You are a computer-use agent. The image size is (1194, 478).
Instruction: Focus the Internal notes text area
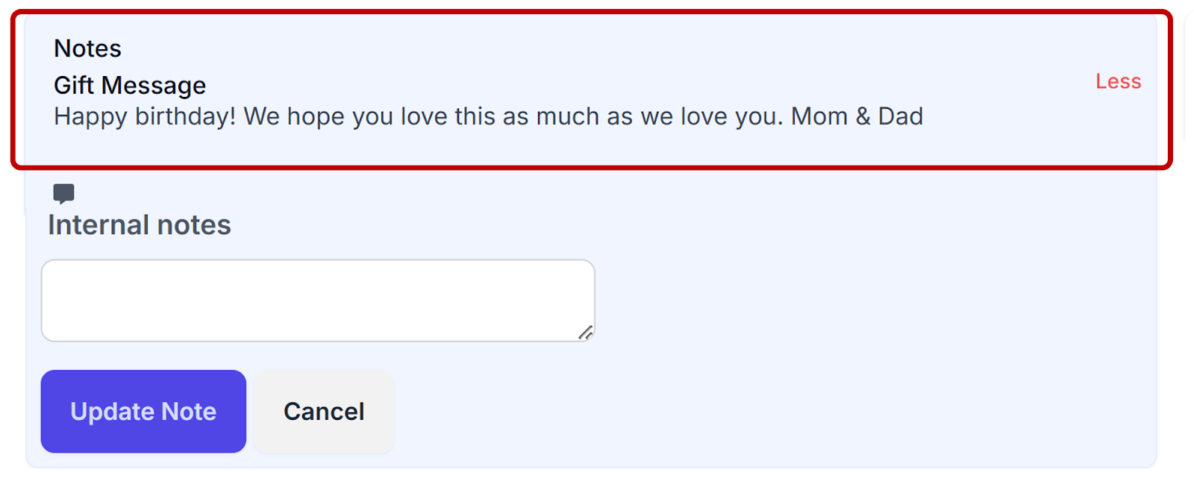click(x=318, y=301)
